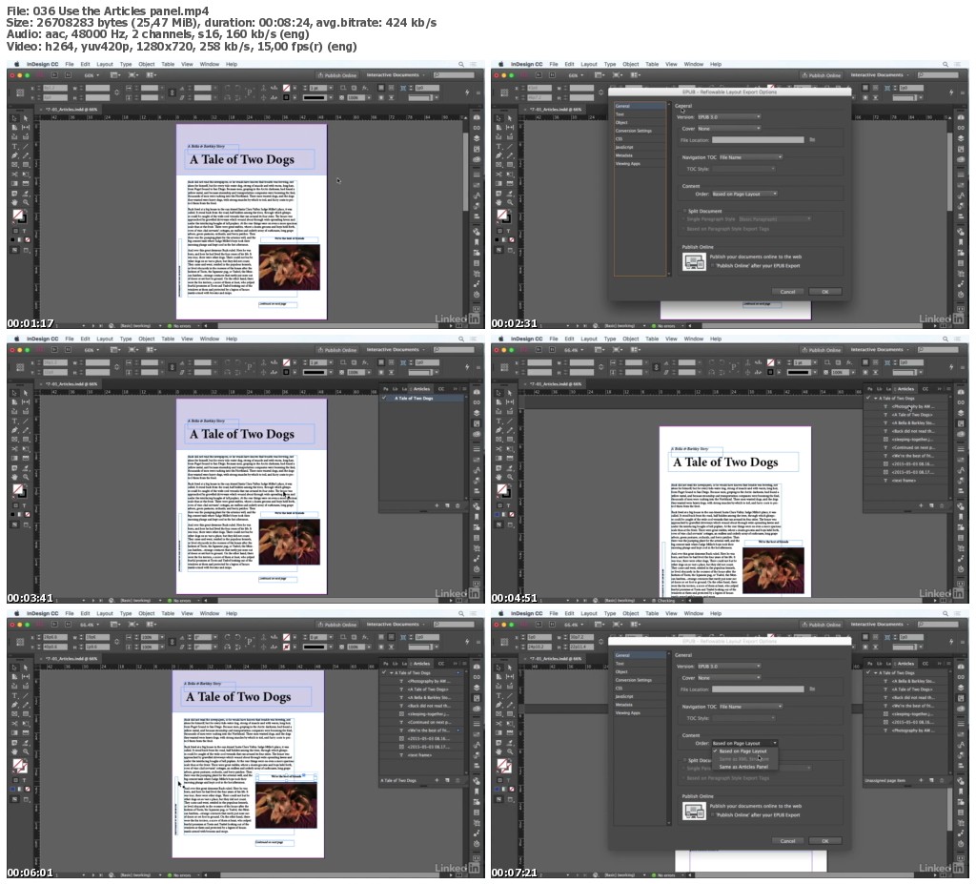The image size is (976, 884).
Task: In the 00:01:17 frame, select the Pen tool
Action: tap(13, 155)
